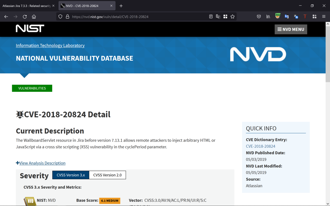This screenshot has height=206, width=330.
Task: Open a new browser tab
Action: [121, 6]
